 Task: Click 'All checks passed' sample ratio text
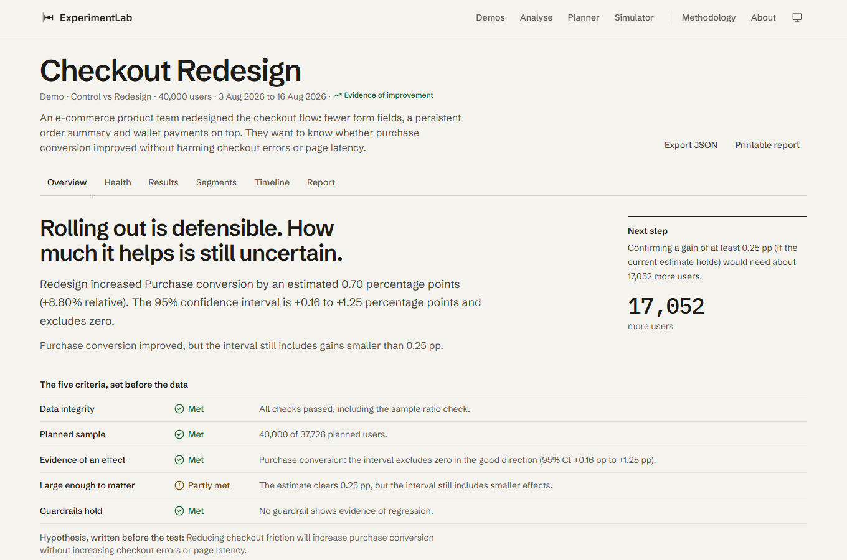[364, 409]
